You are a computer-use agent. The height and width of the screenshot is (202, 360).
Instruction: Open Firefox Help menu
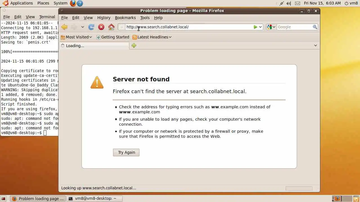point(158,18)
